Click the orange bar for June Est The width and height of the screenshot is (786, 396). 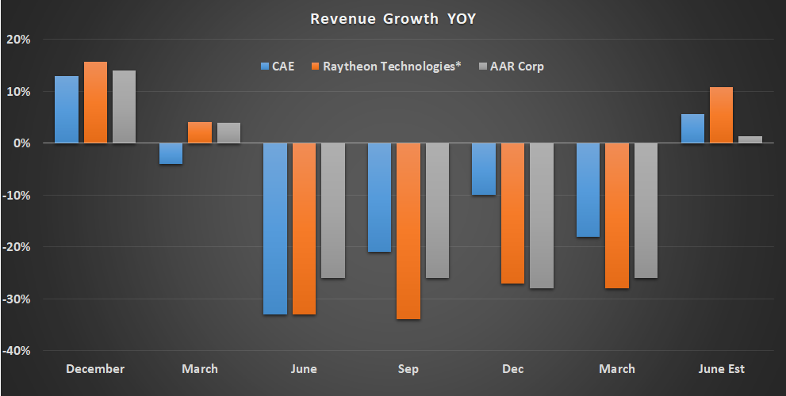pos(721,115)
